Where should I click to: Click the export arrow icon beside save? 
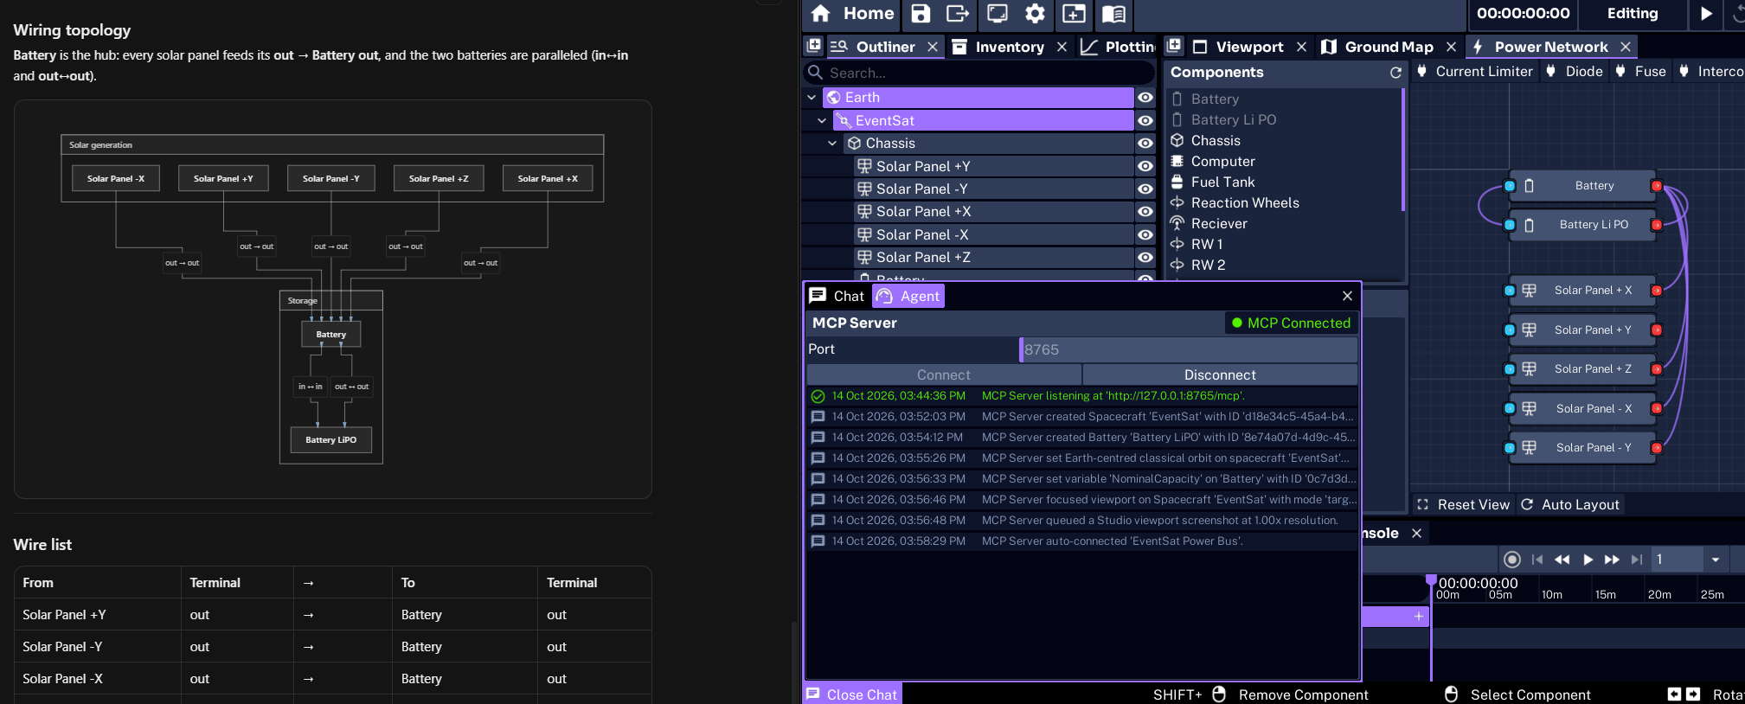pos(958,13)
